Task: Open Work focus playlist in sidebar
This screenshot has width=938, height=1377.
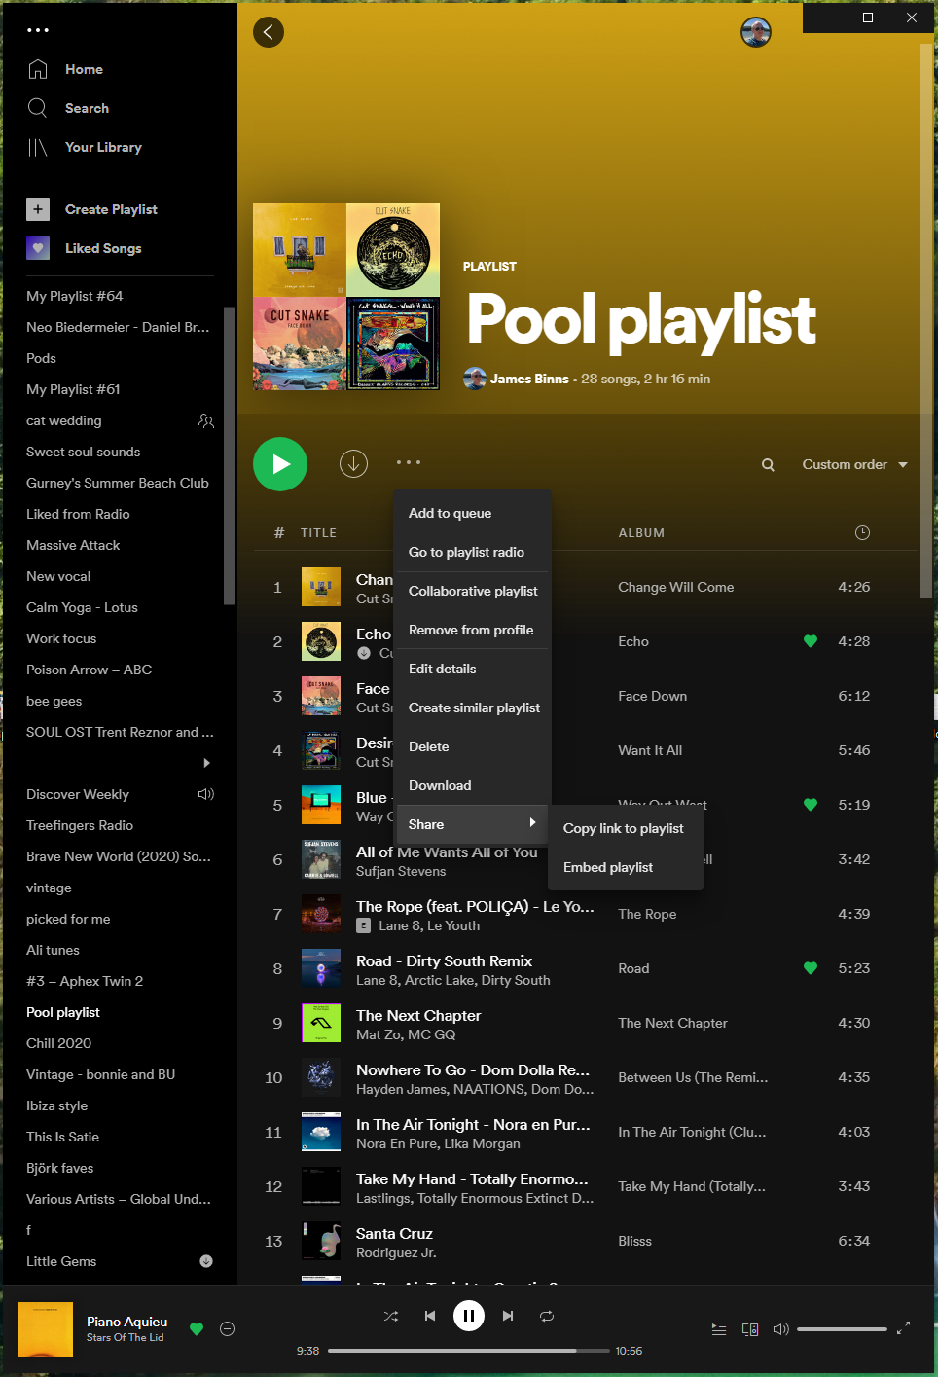Action: click(61, 638)
